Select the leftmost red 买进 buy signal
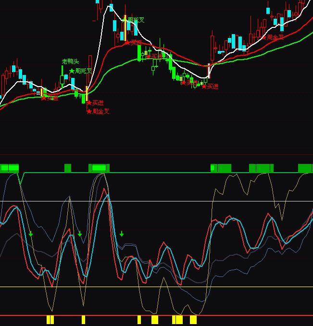 point(50,98)
